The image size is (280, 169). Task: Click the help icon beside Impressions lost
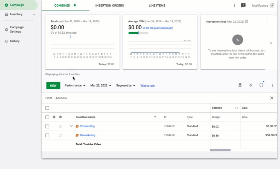click(x=247, y=22)
